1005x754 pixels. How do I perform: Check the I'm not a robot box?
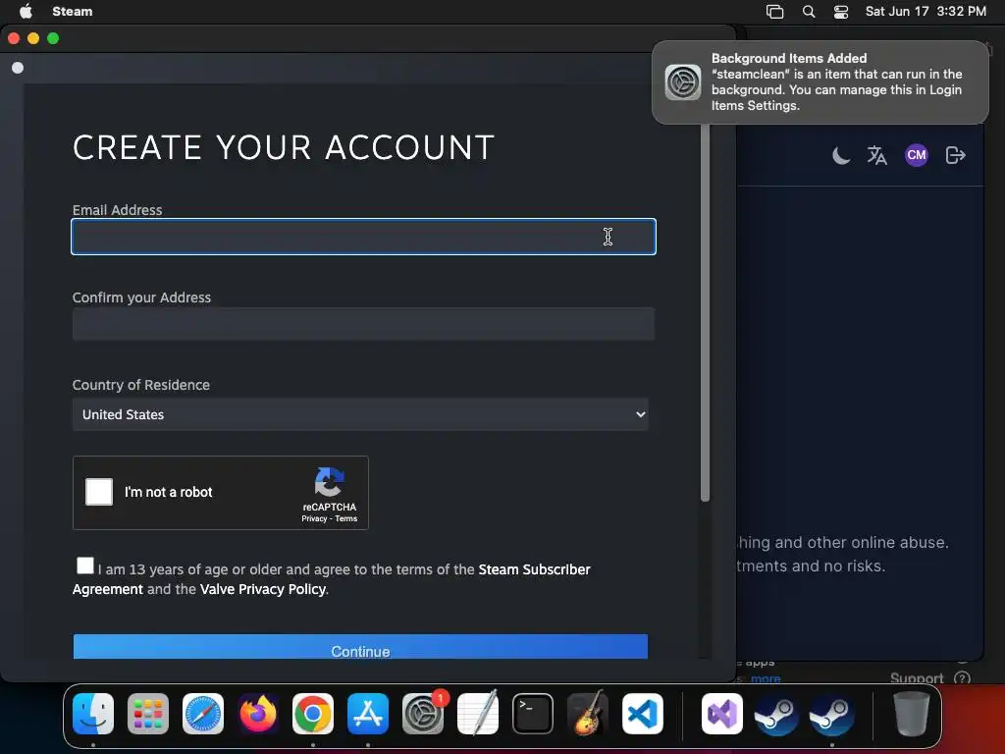point(99,492)
